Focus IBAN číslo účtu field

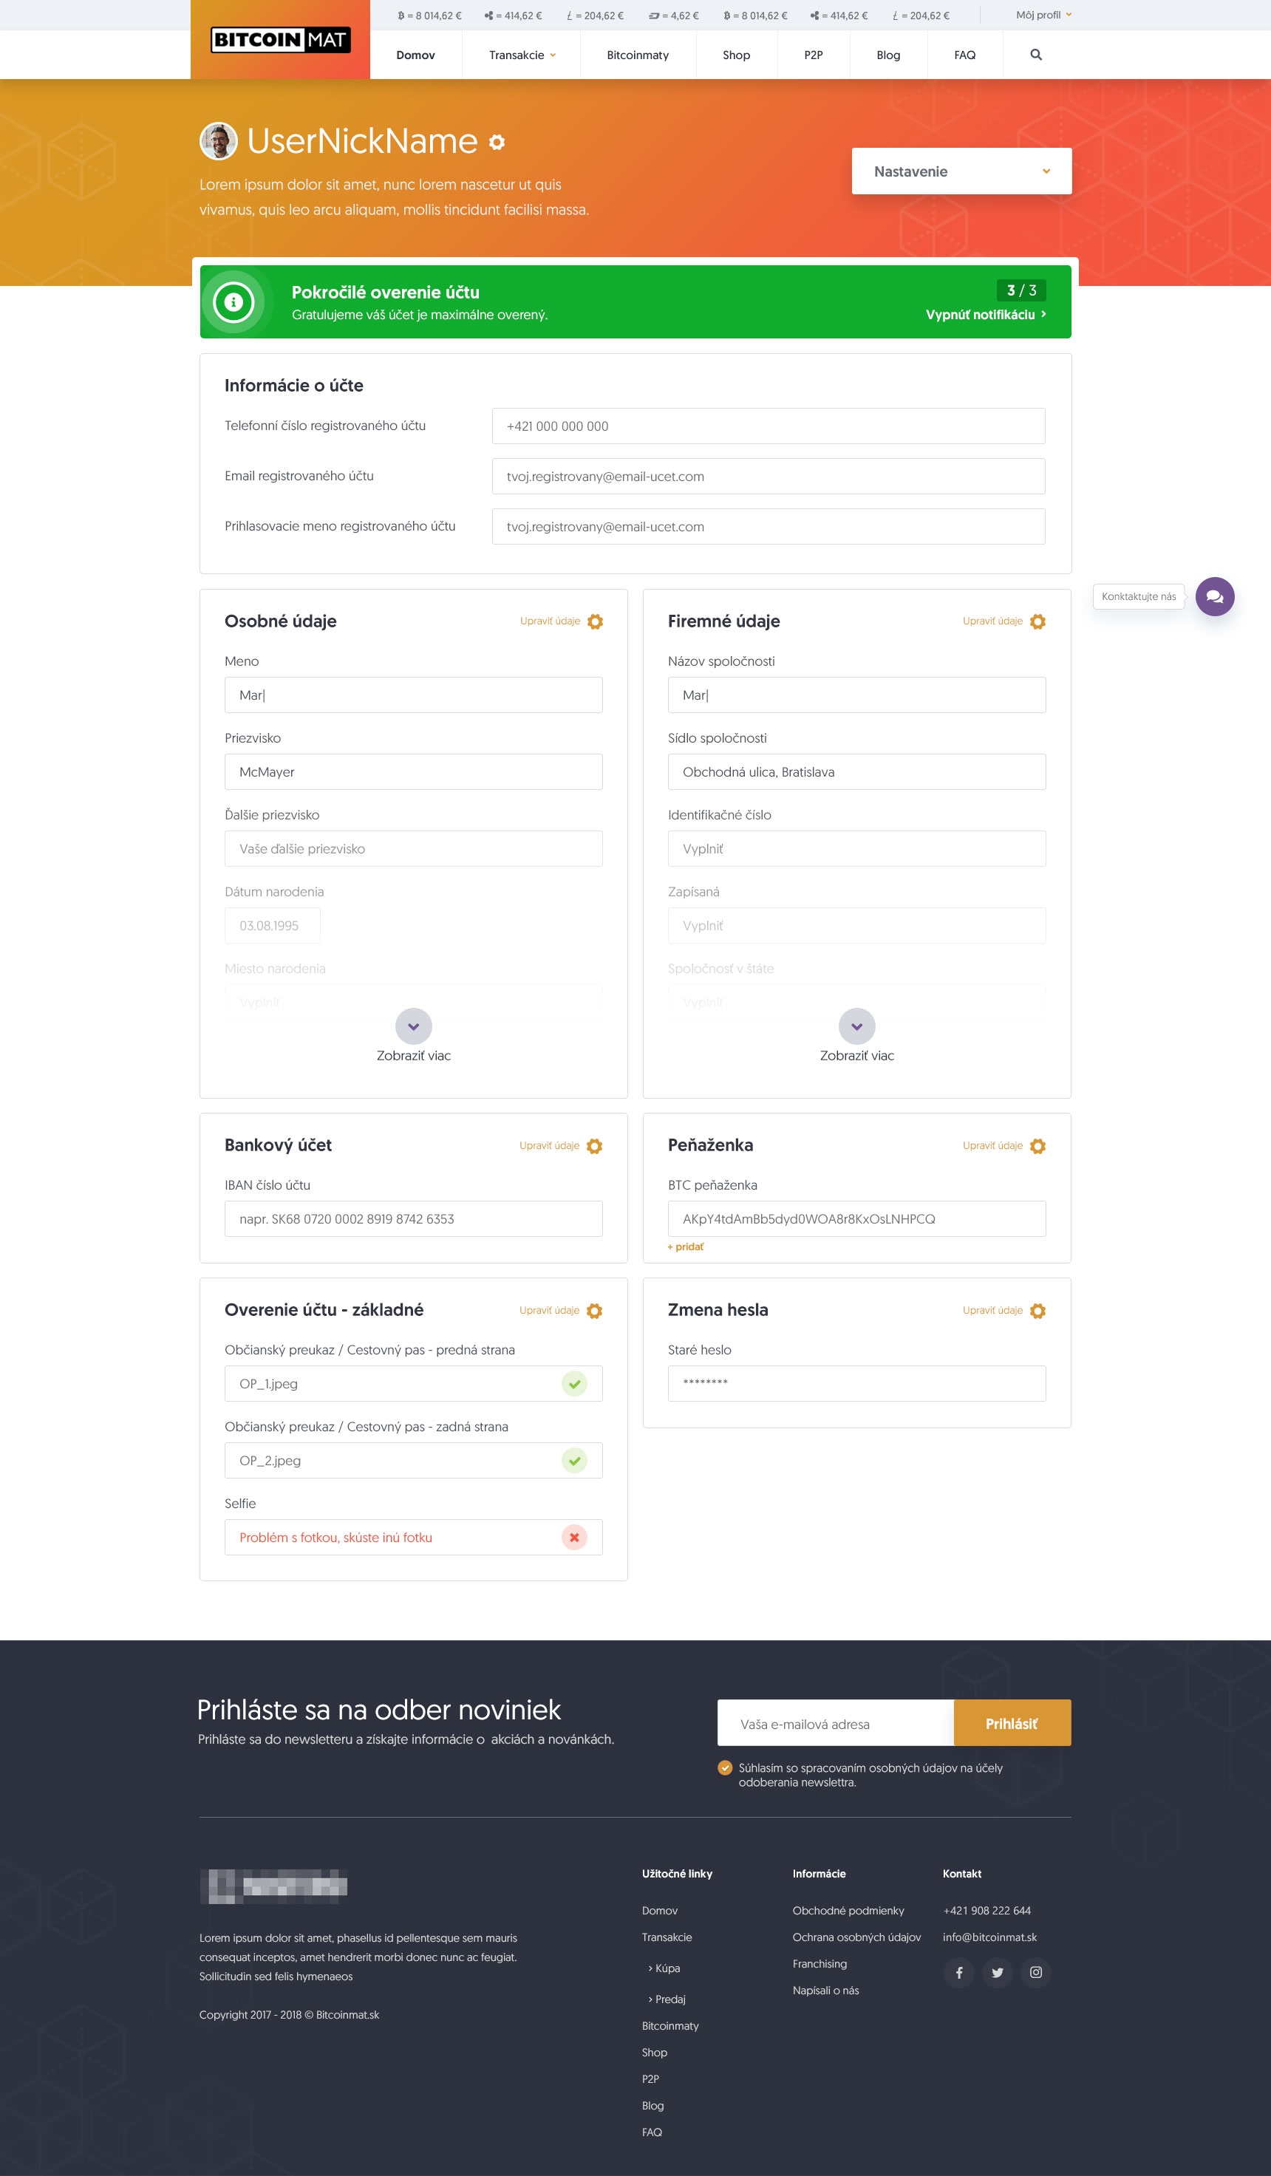coord(414,1218)
